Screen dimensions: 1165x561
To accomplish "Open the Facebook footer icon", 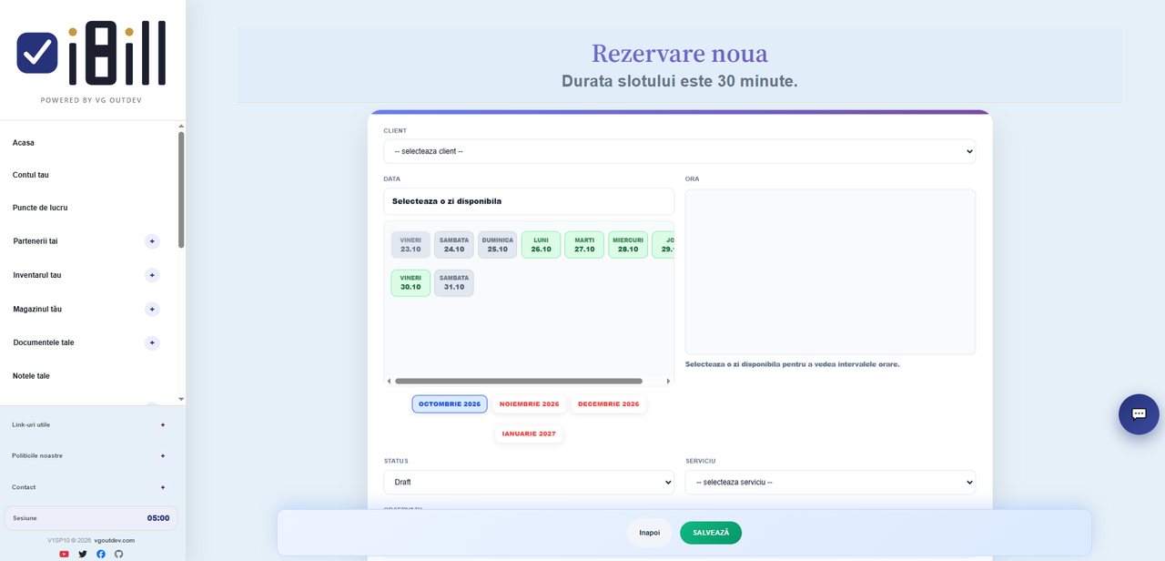I will click(x=101, y=554).
